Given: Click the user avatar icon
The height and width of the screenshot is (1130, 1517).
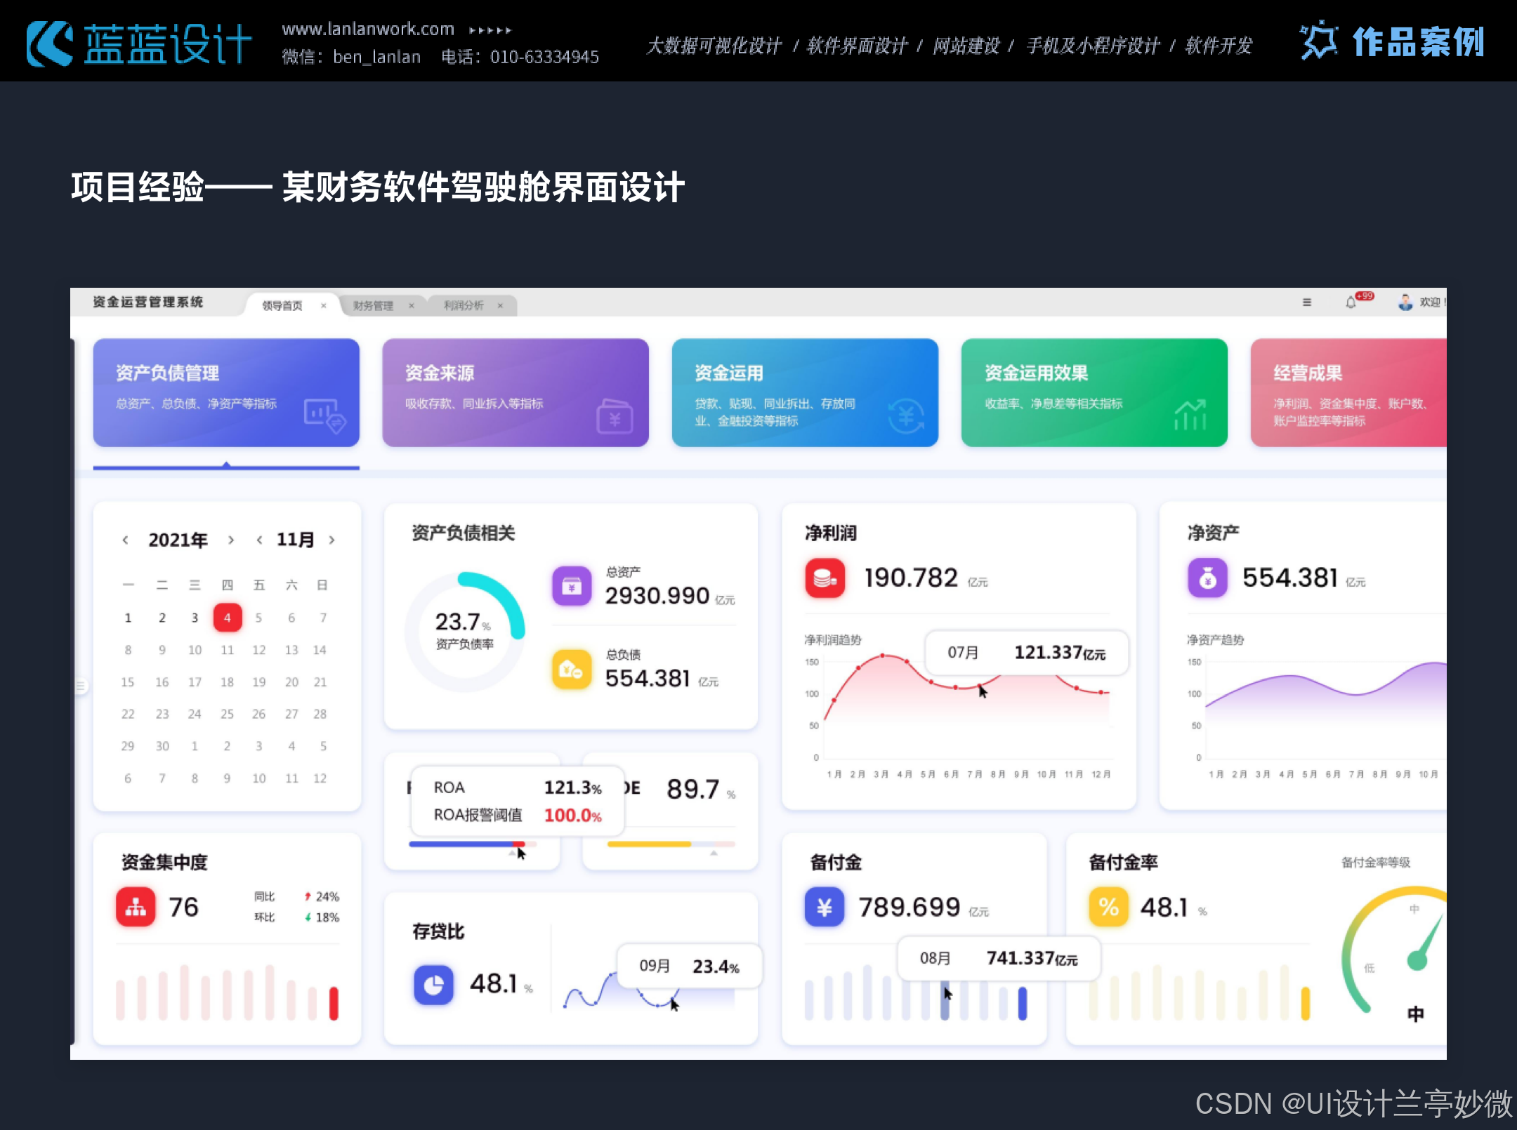Looking at the screenshot, I should 1405,303.
